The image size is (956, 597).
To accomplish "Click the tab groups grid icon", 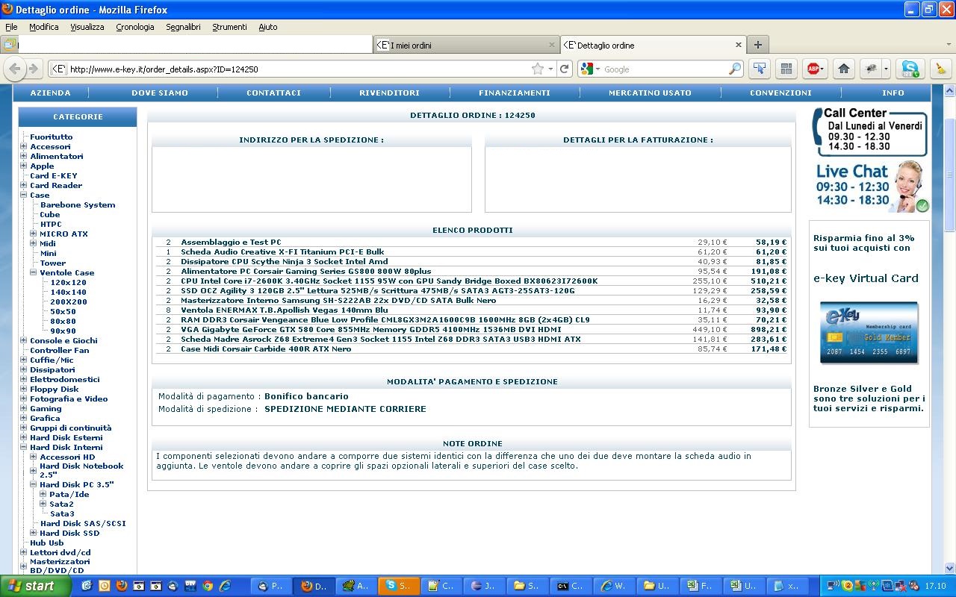I will (x=786, y=69).
